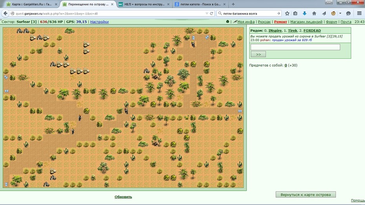Select the Перемещение по острову tab
365x205 pixels.
88,4
